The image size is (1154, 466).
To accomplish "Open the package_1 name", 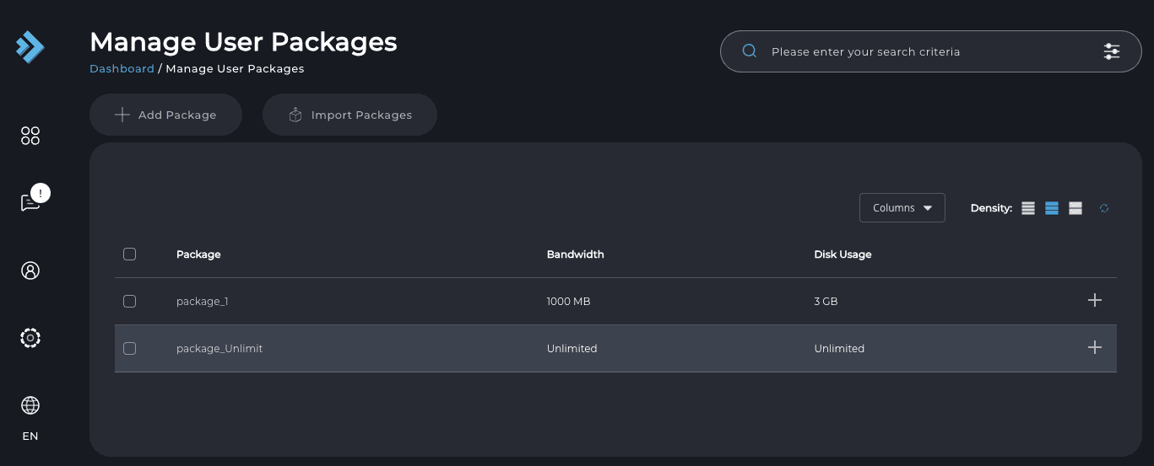I will (203, 302).
